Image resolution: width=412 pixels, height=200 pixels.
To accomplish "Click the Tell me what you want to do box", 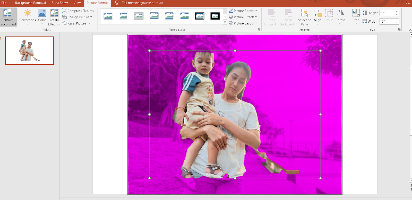I will click(142, 3).
